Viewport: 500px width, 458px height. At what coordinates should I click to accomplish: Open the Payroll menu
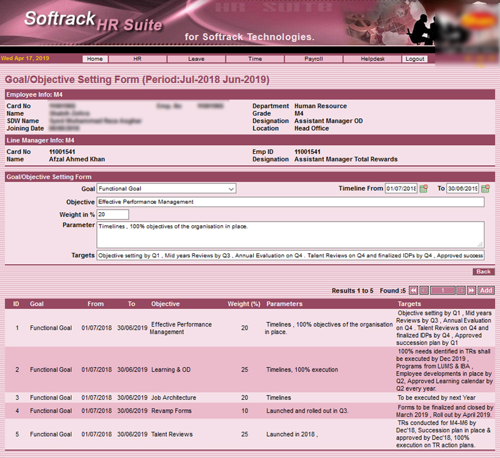coord(314,59)
